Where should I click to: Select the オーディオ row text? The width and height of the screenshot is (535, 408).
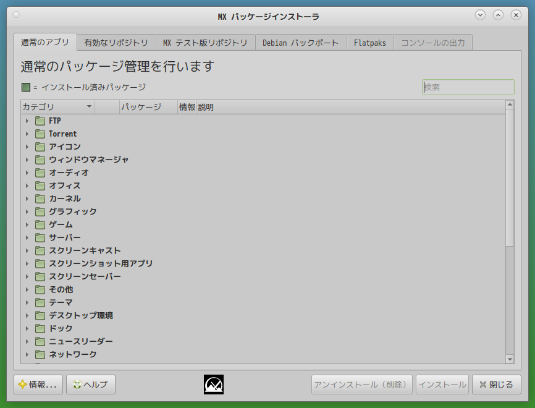(69, 172)
